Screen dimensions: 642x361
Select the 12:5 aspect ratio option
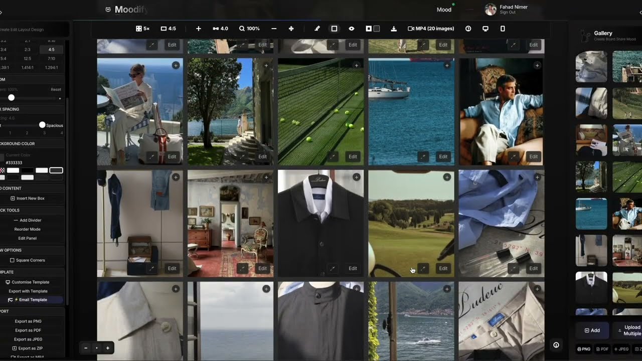click(x=28, y=59)
